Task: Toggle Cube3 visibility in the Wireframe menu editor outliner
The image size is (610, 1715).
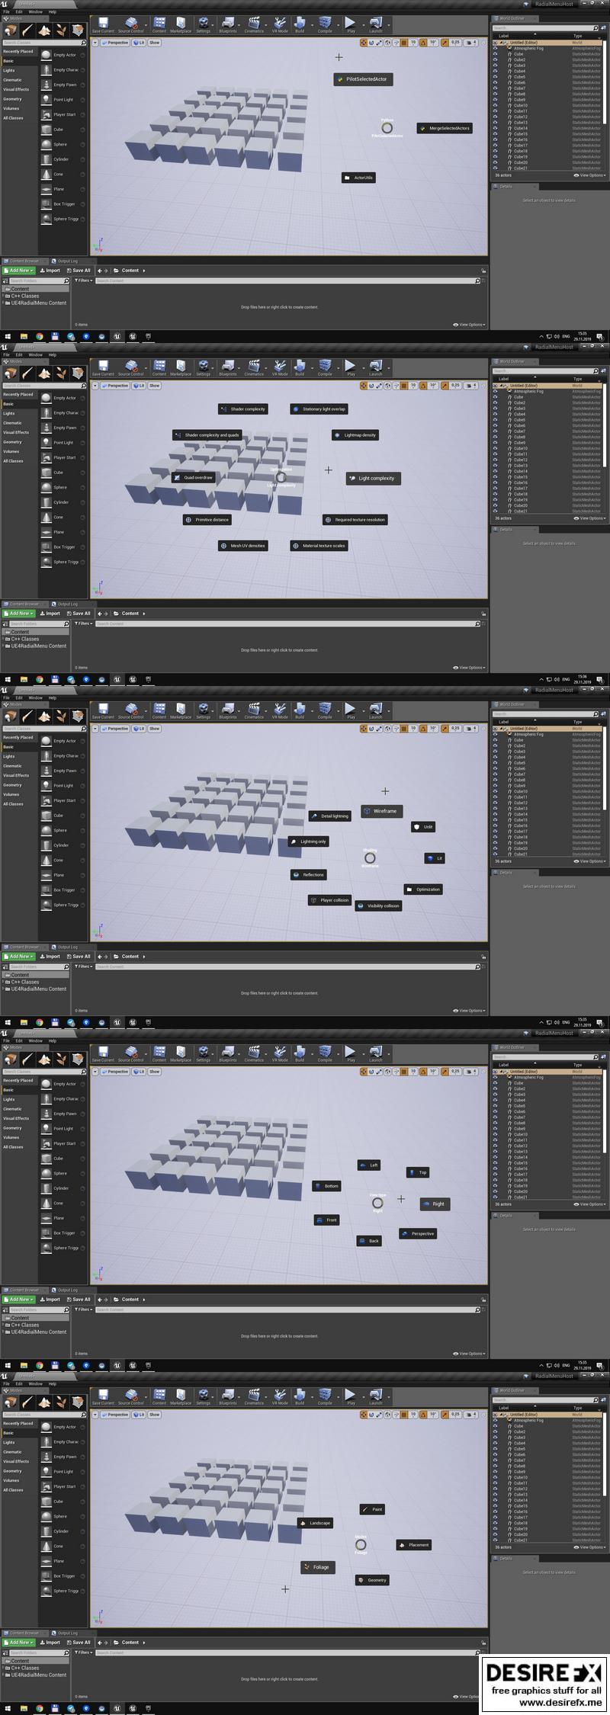Action: (495, 752)
